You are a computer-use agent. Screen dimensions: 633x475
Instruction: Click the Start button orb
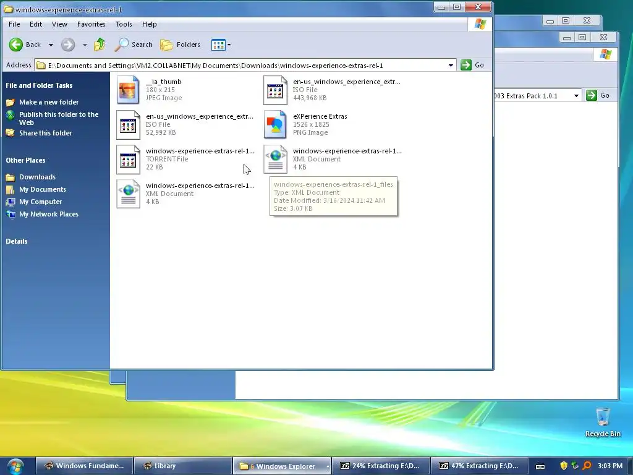15,466
